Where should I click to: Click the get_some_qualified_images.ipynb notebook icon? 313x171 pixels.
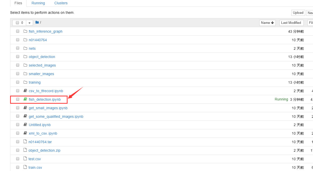(25, 116)
